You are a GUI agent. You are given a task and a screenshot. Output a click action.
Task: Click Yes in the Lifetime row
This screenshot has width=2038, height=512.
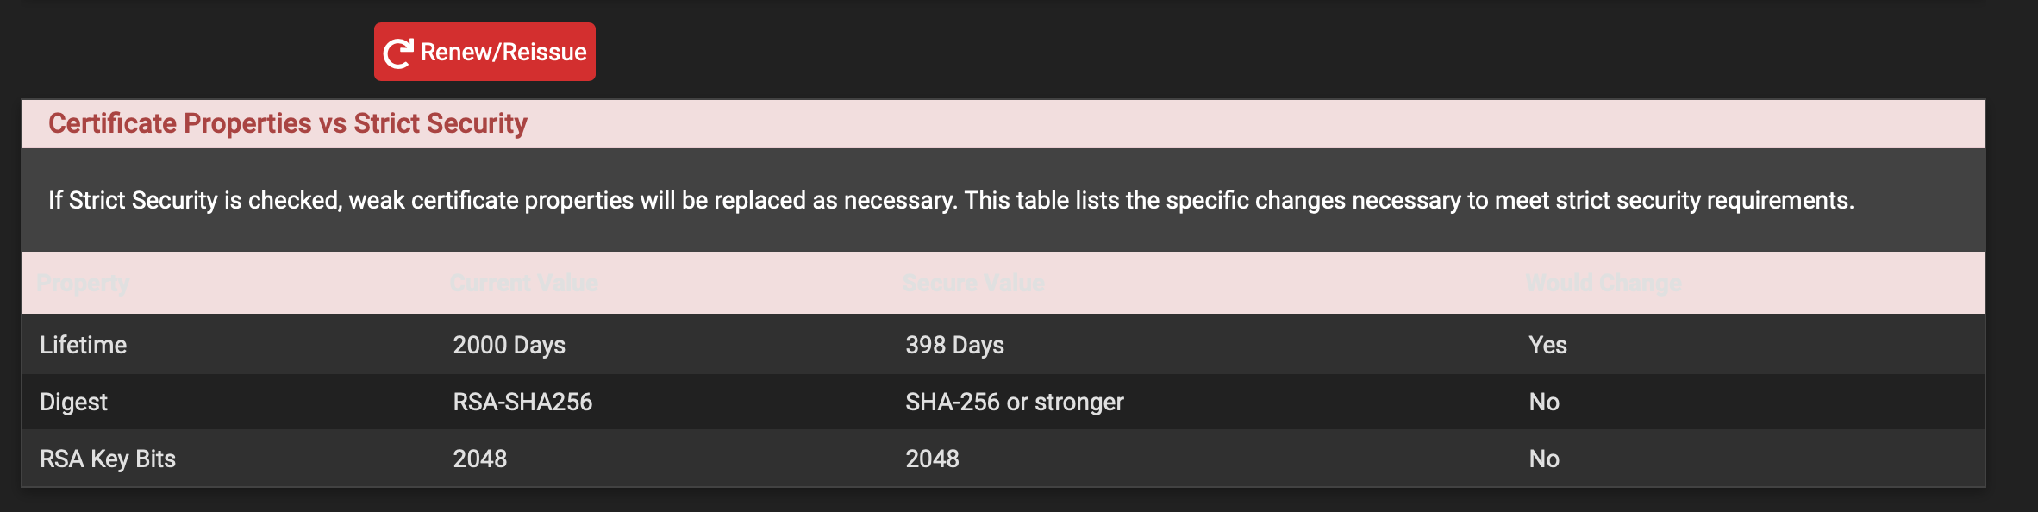pos(1547,345)
